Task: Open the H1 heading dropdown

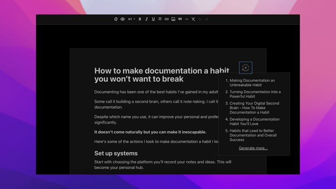Action: pos(132,19)
